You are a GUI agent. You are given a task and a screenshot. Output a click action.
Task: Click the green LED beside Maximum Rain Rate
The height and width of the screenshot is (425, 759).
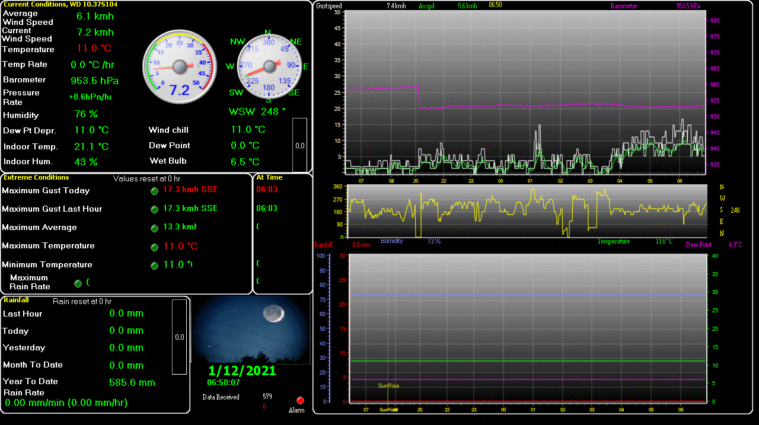click(78, 283)
